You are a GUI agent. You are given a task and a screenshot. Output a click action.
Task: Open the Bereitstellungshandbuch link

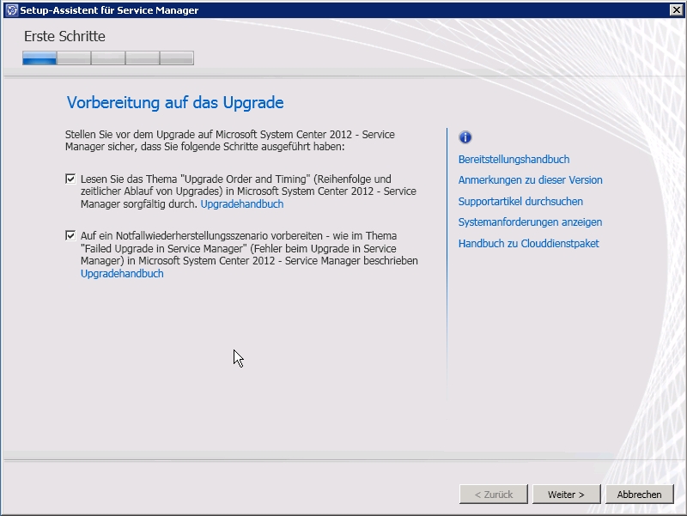(x=514, y=159)
